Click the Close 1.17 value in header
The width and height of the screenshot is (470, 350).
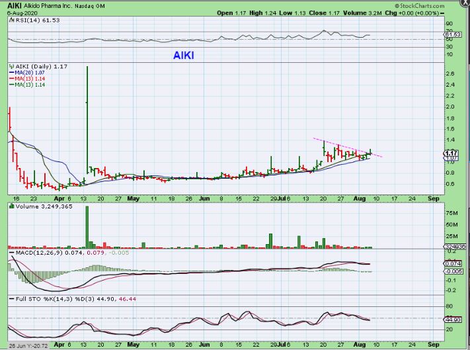click(x=325, y=13)
